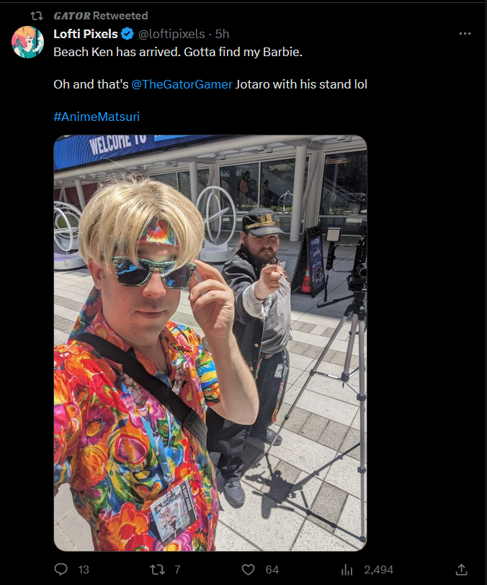This screenshot has height=585, width=487.
Task: Click the @loftipixels handle
Action: (x=171, y=34)
